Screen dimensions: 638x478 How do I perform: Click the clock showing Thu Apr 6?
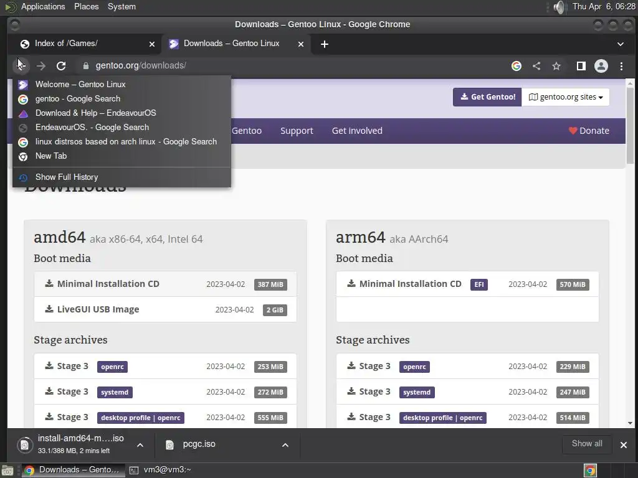tap(603, 6)
